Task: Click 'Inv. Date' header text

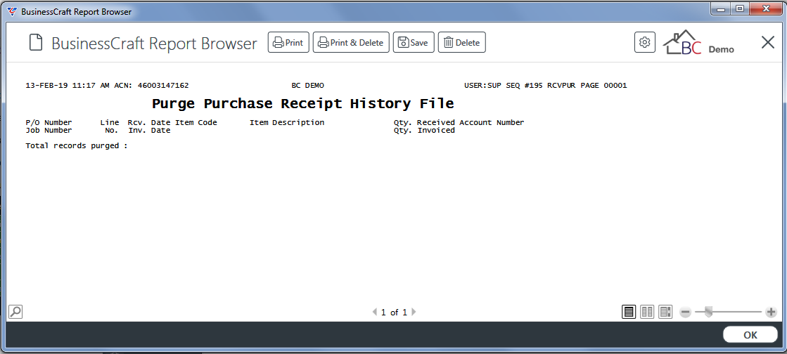Action: point(150,131)
